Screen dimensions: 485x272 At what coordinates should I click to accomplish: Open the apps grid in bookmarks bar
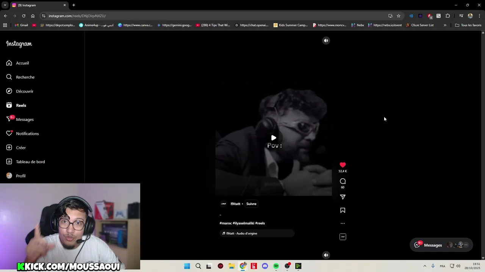click(x=5, y=25)
